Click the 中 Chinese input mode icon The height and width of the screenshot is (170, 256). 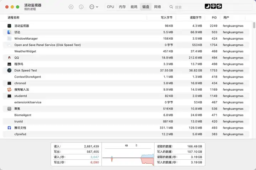click(x=213, y=6)
